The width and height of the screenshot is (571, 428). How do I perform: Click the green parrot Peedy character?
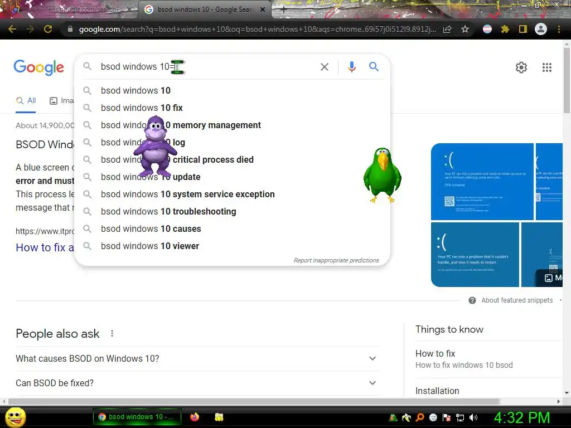point(383,175)
